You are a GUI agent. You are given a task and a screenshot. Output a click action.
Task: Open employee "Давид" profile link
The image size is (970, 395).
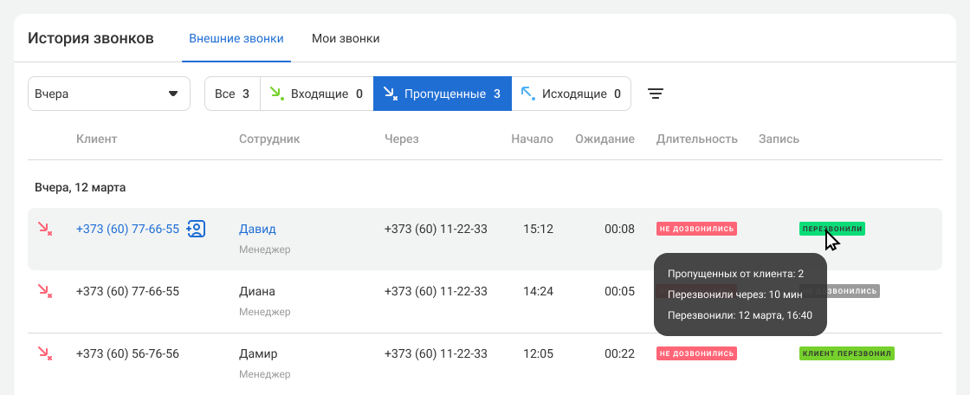click(257, 230)
